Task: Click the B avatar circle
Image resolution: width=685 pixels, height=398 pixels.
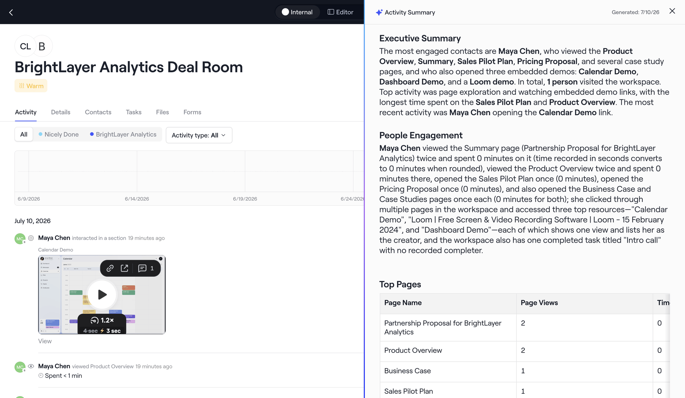Action: point(42,46)
